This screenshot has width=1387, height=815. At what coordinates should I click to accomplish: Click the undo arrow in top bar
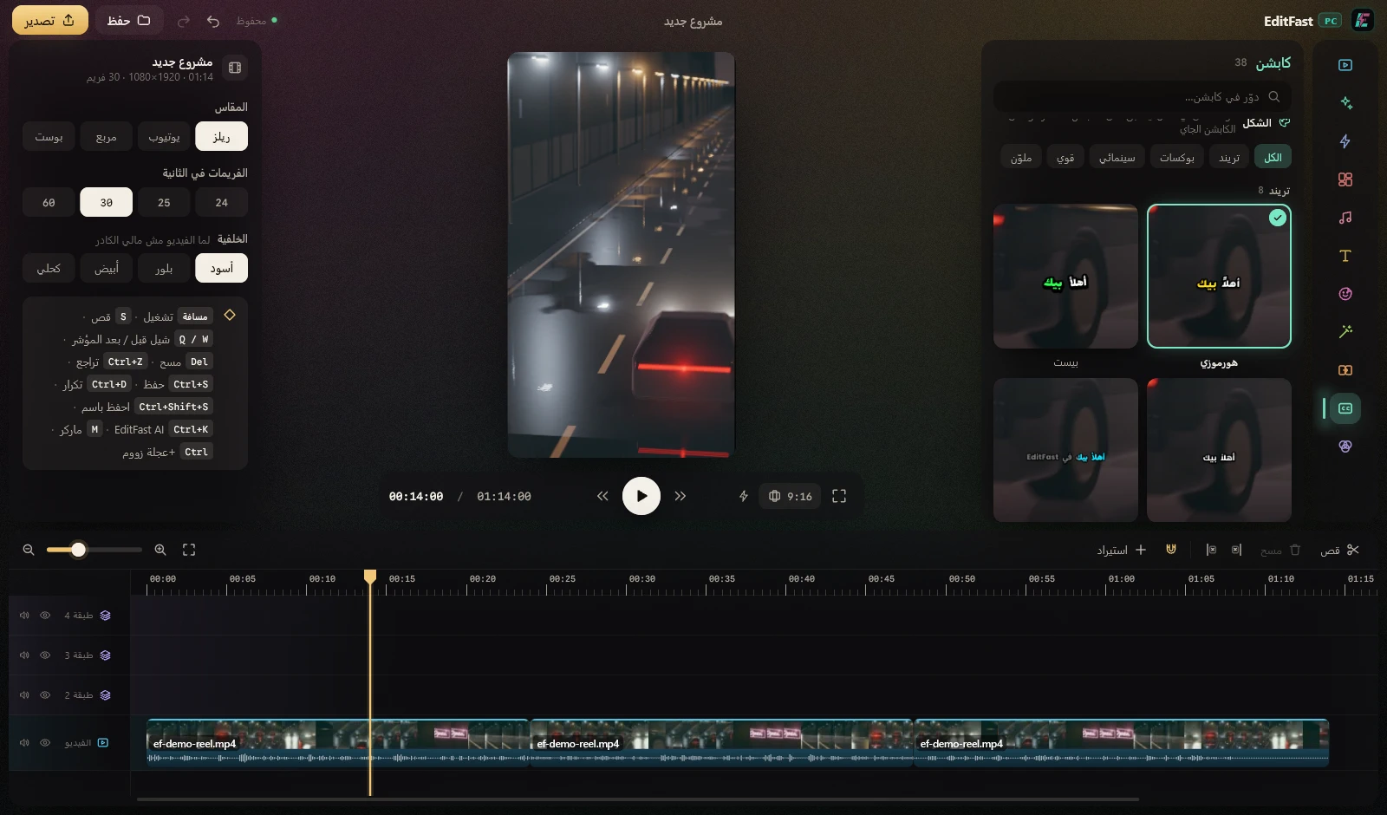tap(213, 21)
